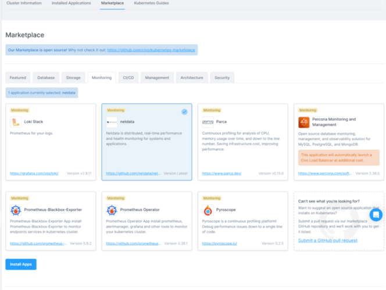The image size is (386, 290).
Task: Select the Monitoring category tab
Action: coord(102,78)
